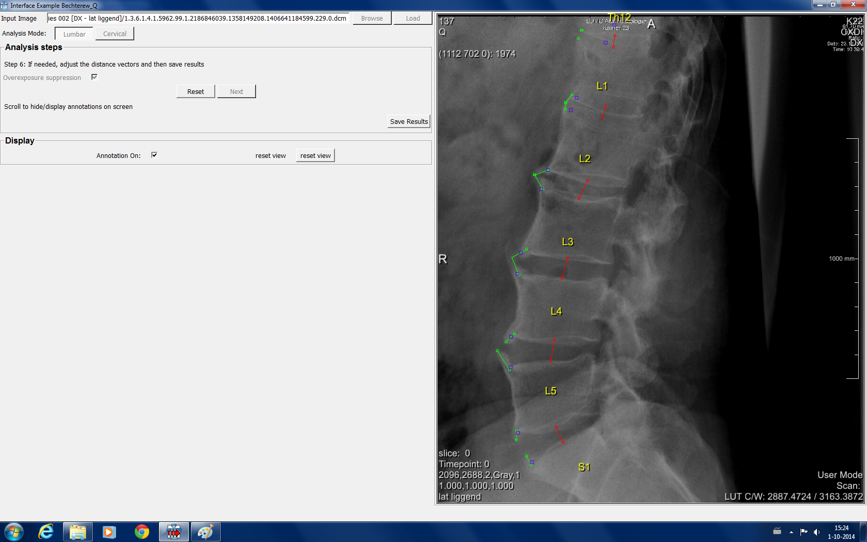Screen dimensions: 867x542
Task: Open Internet Explorer from the taskbar
Action: pyautogui.click(x=46, y=531)
